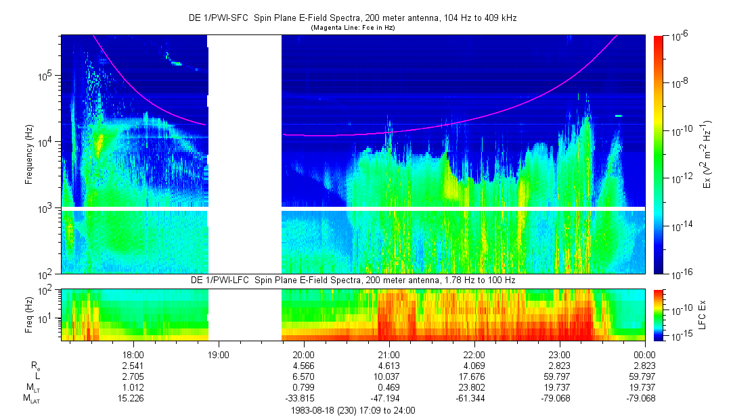Select the 18:00 time axis label

(x=133, y=354)
